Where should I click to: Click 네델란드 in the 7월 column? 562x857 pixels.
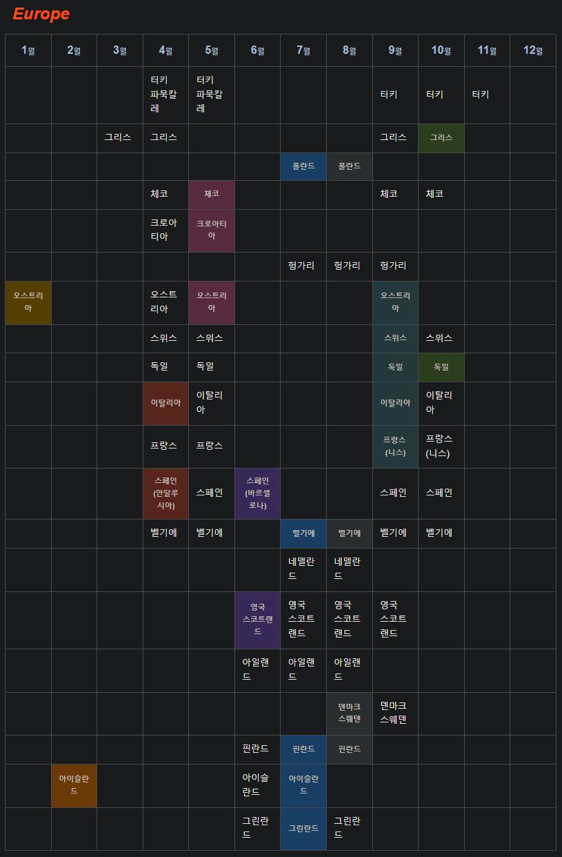[301, 569]
